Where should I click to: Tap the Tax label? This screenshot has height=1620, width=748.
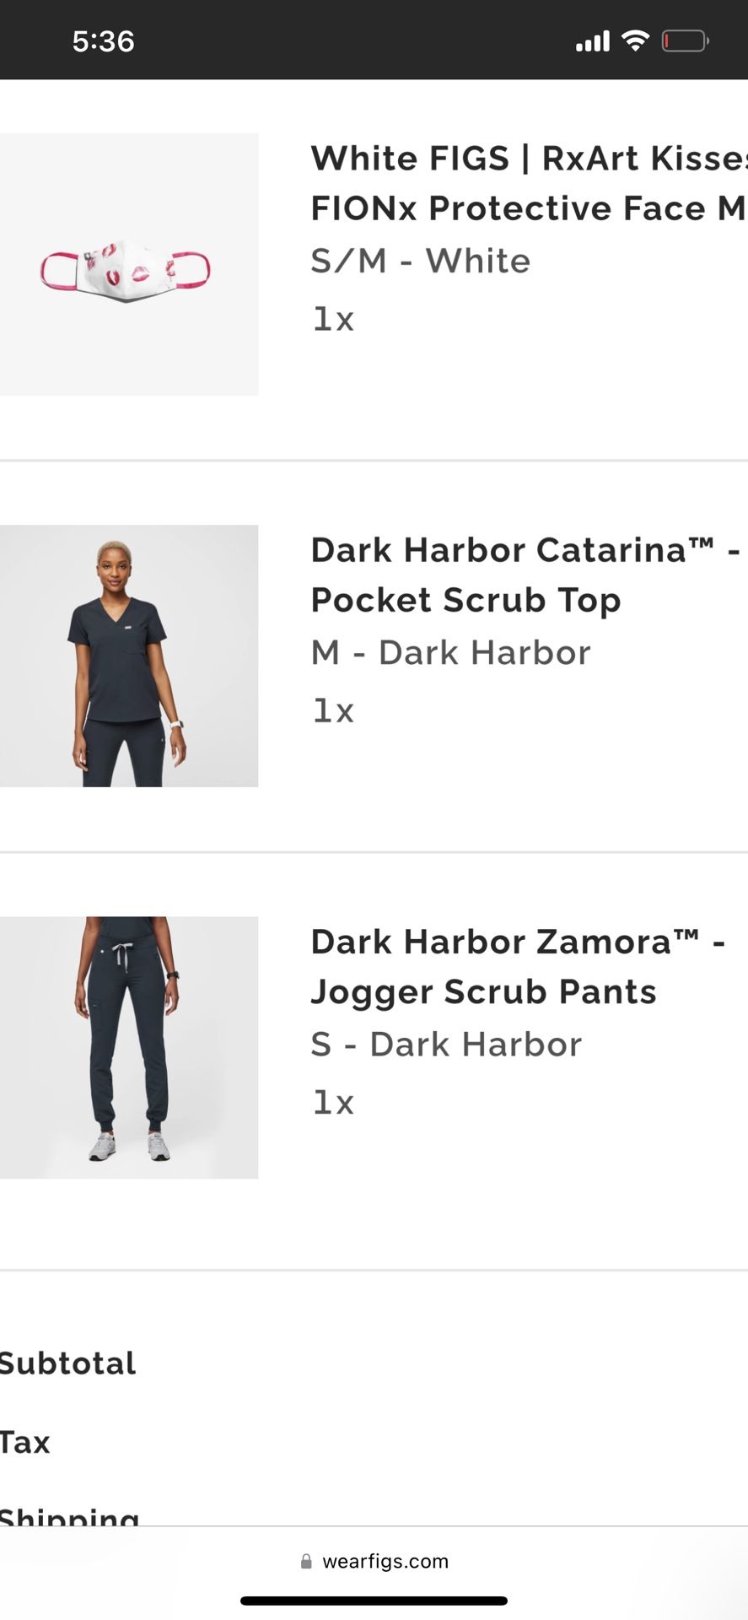click(25, 1442)
